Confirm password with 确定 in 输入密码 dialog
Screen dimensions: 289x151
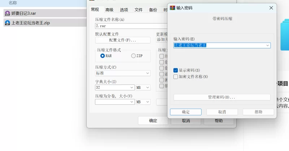(186, 112)
